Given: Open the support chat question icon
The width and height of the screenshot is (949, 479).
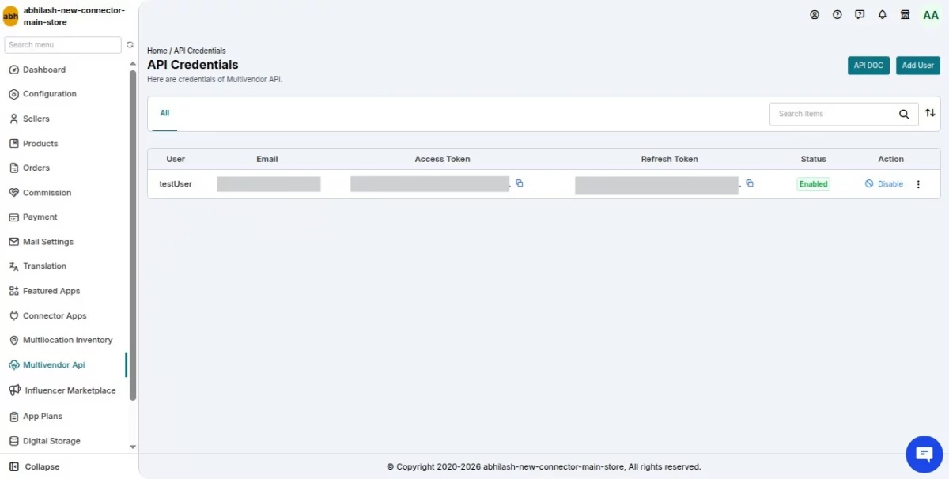Looking at the screenshot, I should [860, 15].
